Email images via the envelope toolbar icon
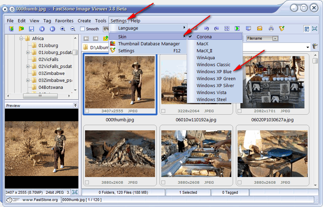Screen dimensions: 323x207 pyautogui.click(x=259, y=29)
